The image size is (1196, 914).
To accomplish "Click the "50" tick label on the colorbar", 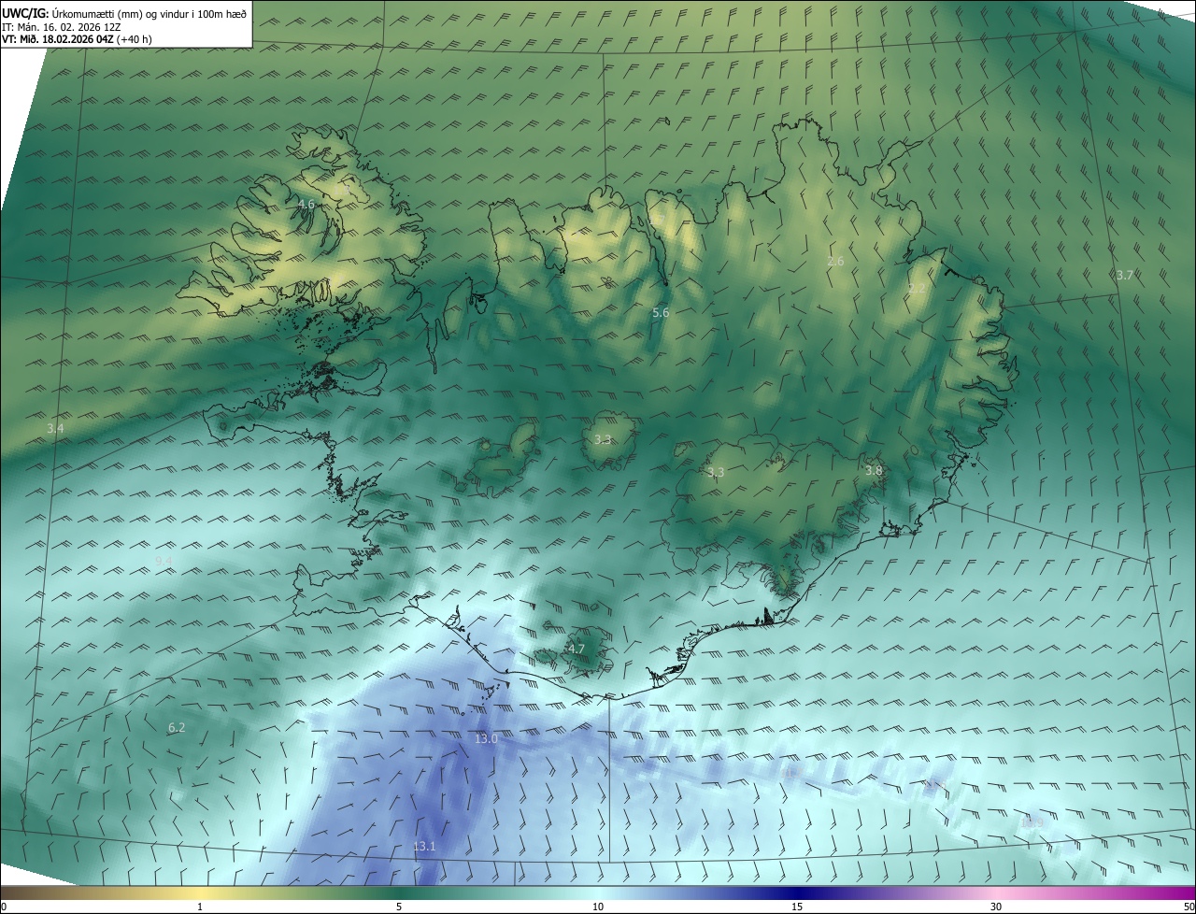I will tap(1189, 907).
